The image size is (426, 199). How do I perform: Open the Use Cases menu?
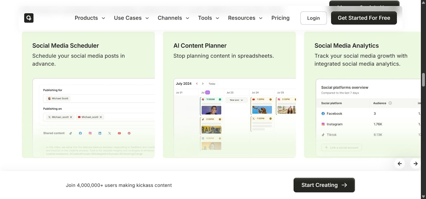point(131,18)
